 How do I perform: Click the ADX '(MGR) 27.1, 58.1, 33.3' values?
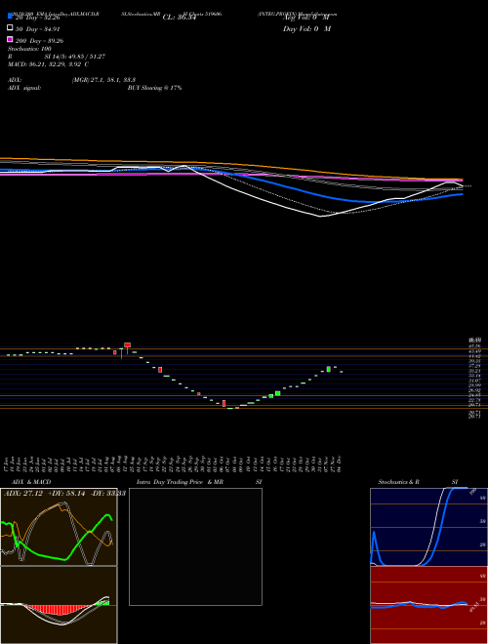pyautogui.click(x=103, y=80)
